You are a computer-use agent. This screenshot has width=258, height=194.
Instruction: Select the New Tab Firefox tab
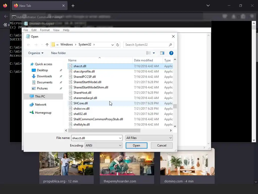tap(40, 6)
